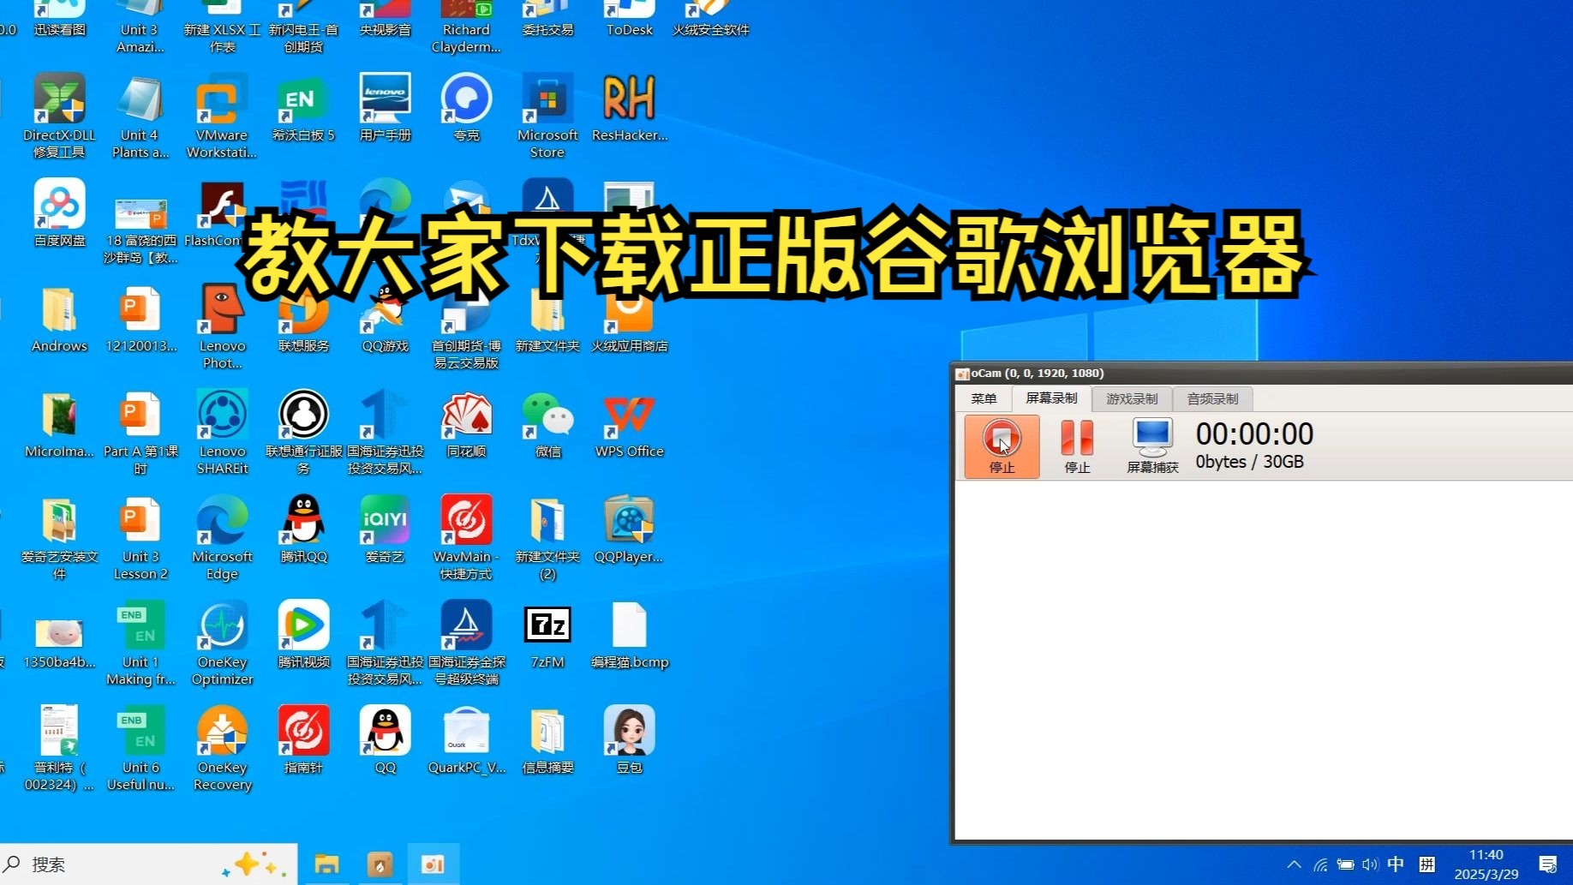Click the network tray icon
This screenshot has height=885, width=1573.
[1320, 864]
